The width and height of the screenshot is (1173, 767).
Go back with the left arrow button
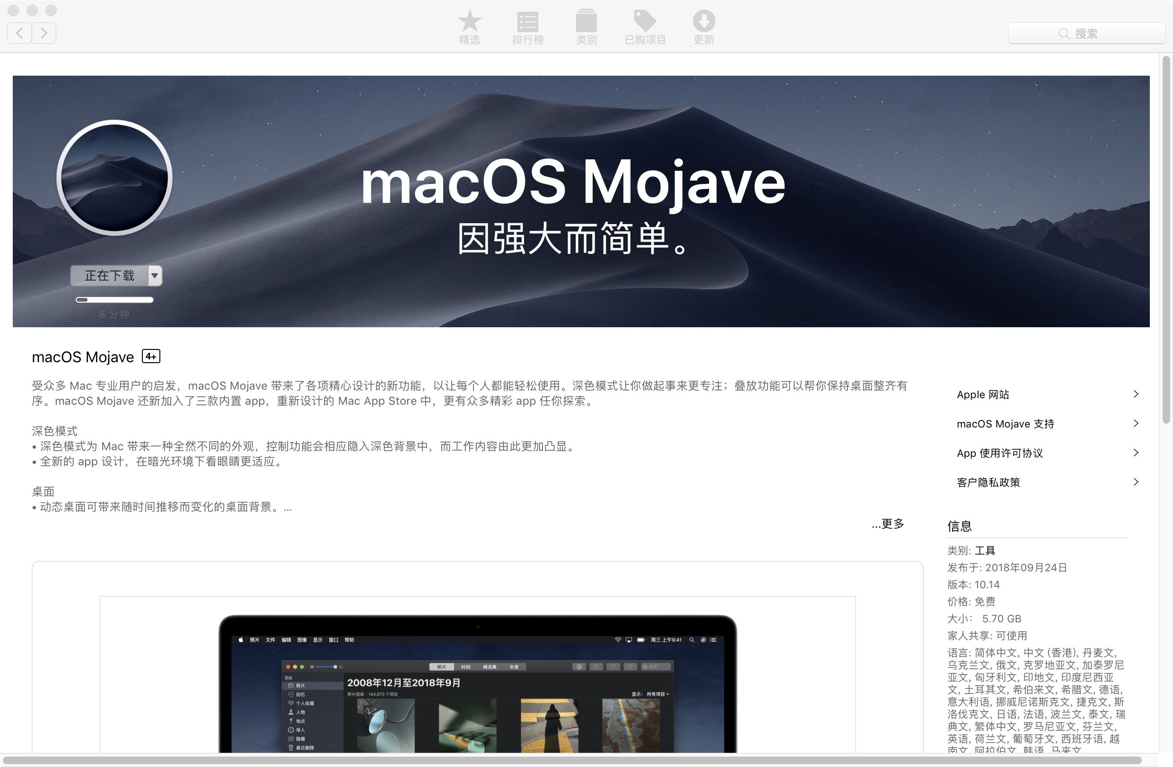20,33
